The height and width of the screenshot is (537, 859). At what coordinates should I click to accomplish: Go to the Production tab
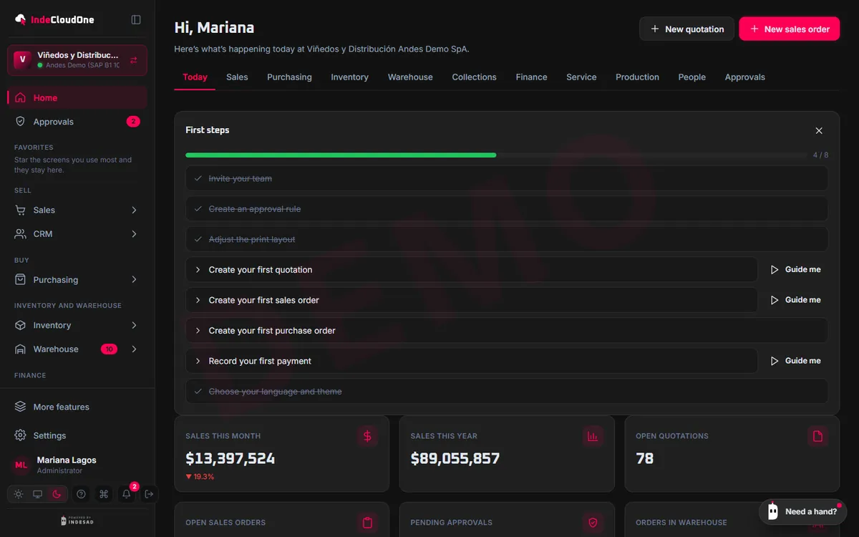637,77
